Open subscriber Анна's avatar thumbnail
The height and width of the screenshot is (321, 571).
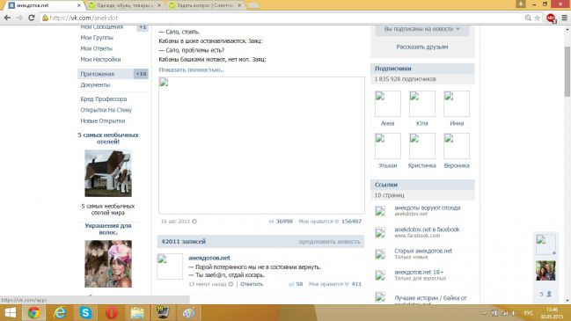coord(388,104)
